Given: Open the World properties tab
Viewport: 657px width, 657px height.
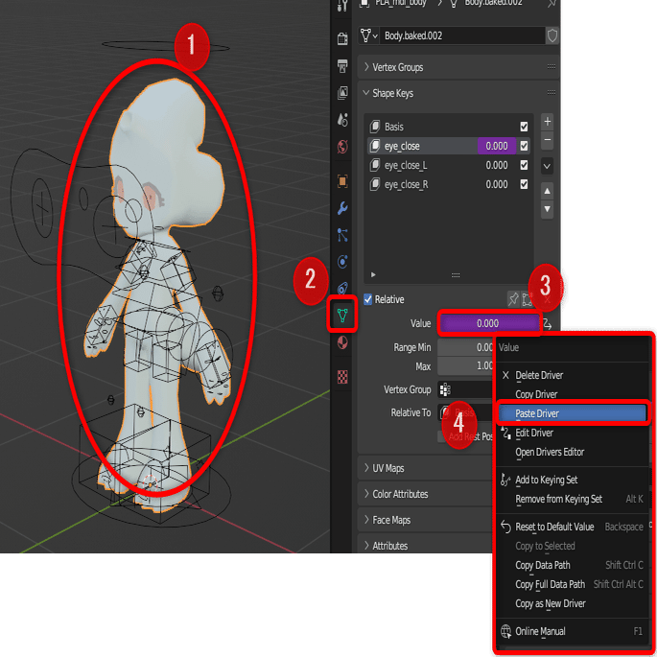Looking at the screenshot, I should click(342, 147).
